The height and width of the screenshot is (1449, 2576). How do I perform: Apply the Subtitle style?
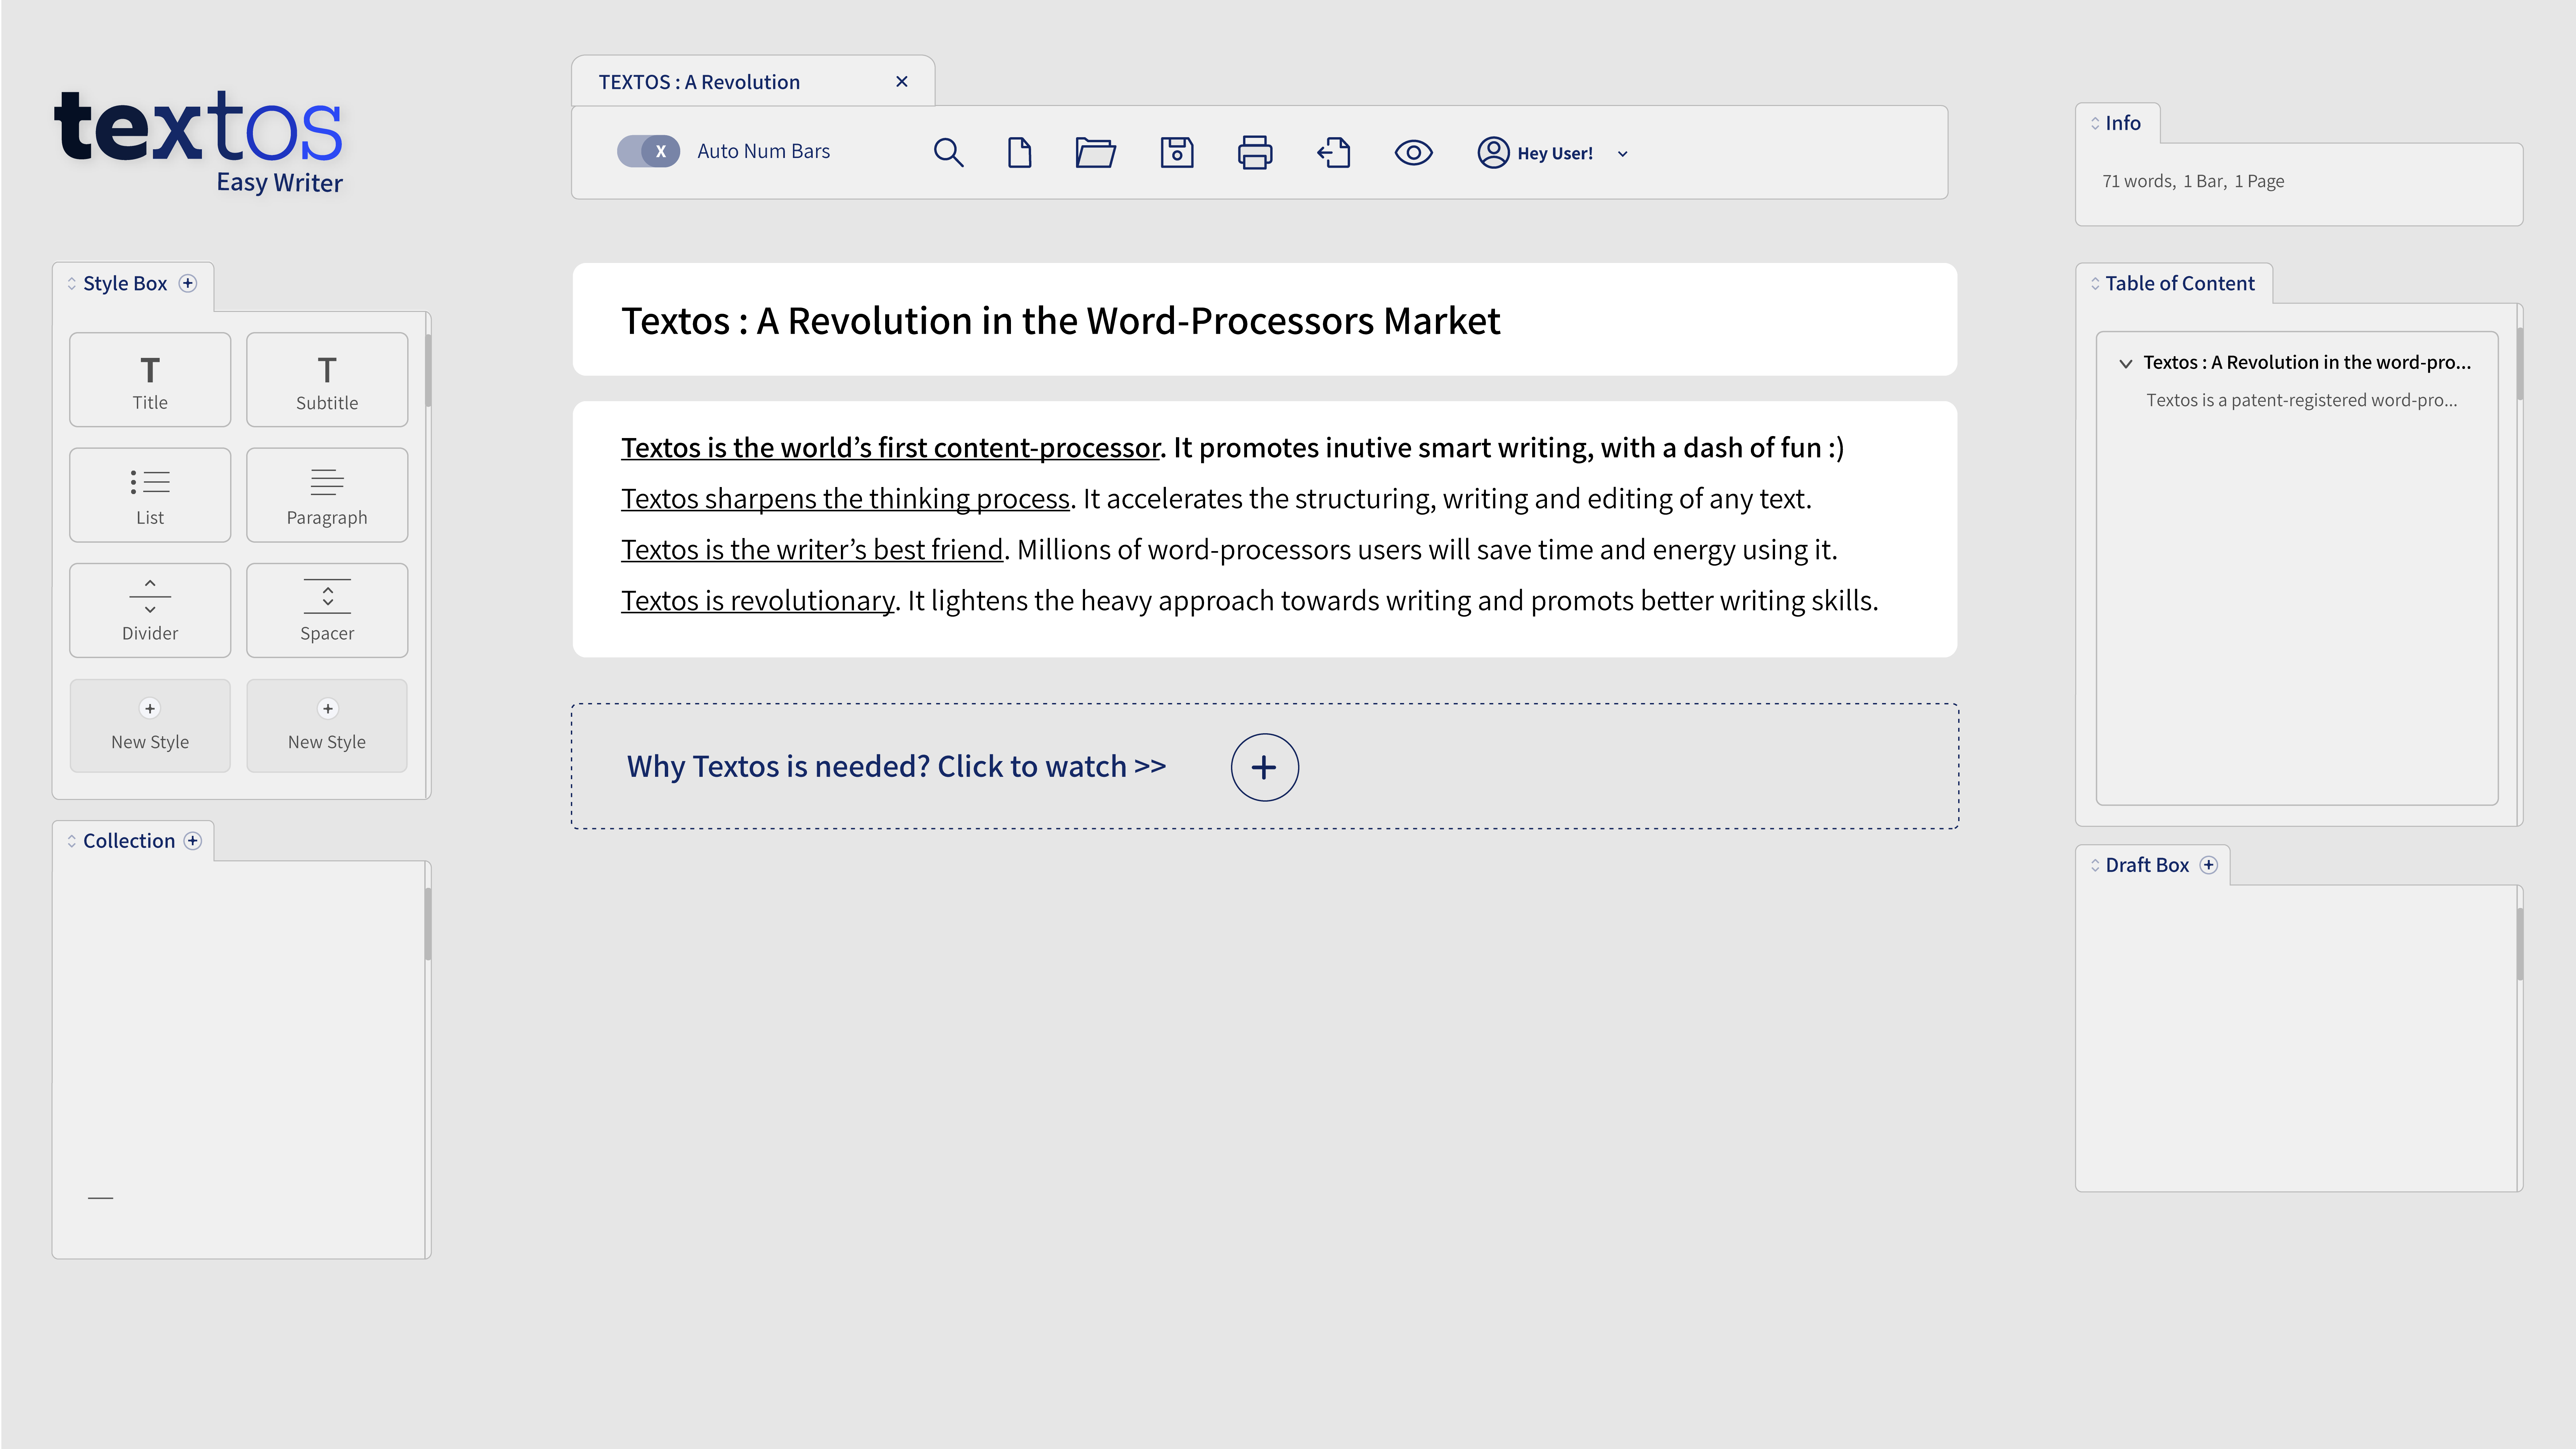coord(327,380)
